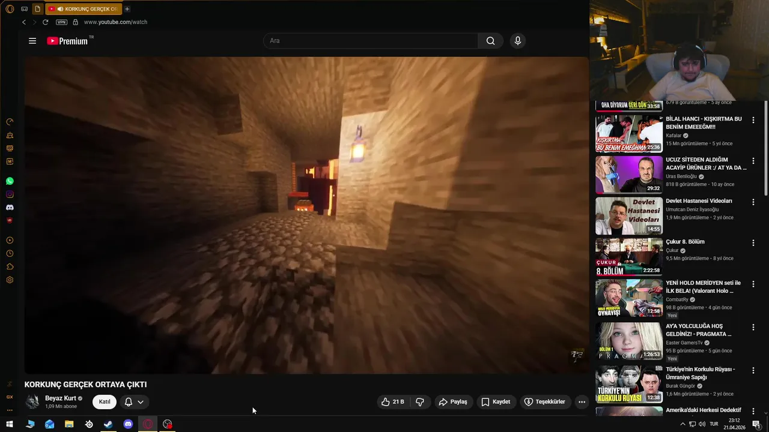Go to the YouTube Premium home logo
The width and height of the screenshot is (769, 432).
[x=68, y=41]
